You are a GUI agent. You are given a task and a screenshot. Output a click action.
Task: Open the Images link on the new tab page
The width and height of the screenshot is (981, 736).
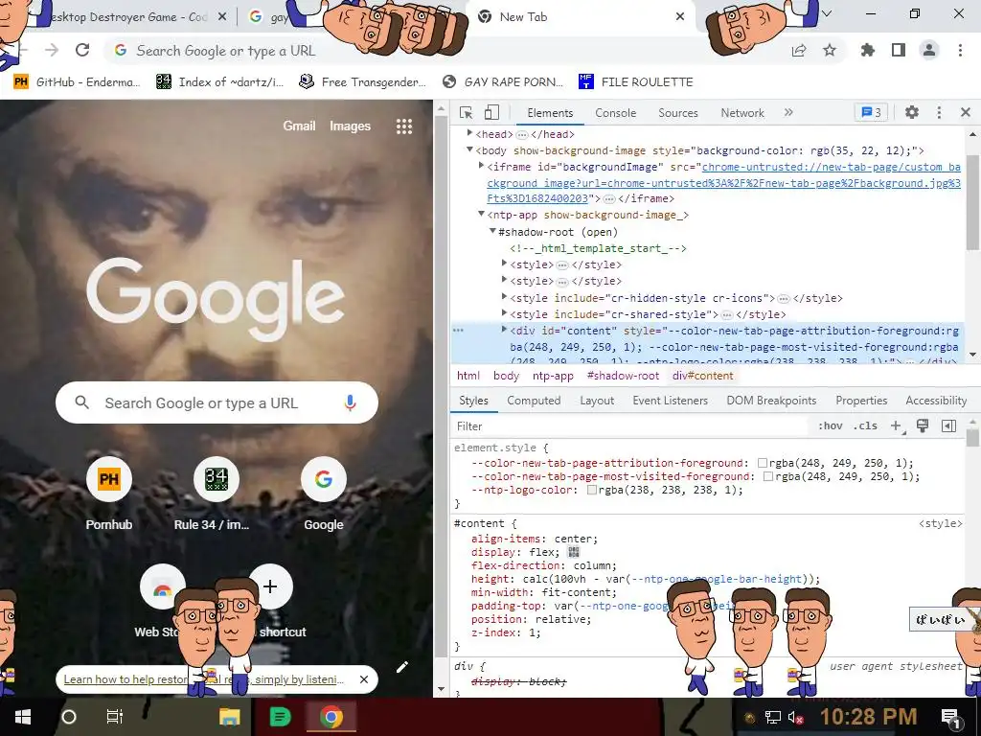tap(351, 126)
